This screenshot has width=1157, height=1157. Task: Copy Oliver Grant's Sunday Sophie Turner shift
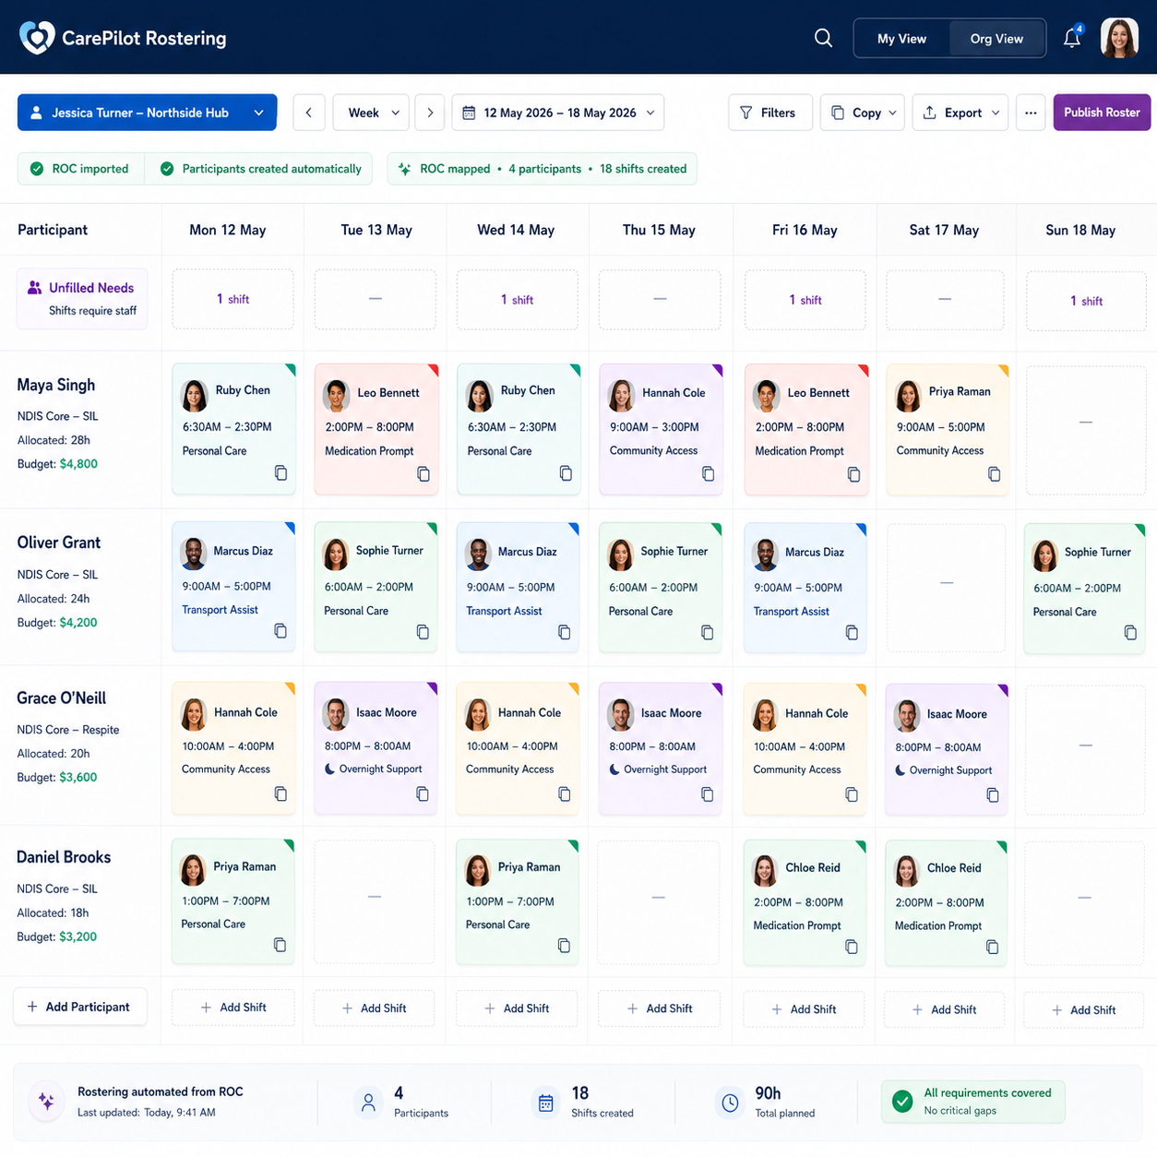pyautogui.click(x=1130, y=633)
